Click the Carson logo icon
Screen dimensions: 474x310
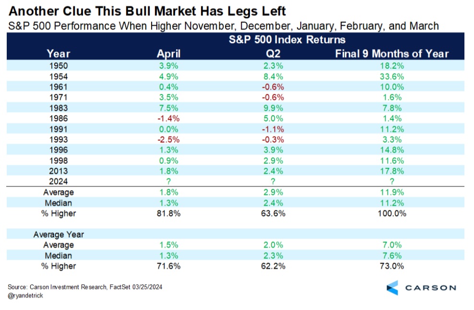coord(392,287)
